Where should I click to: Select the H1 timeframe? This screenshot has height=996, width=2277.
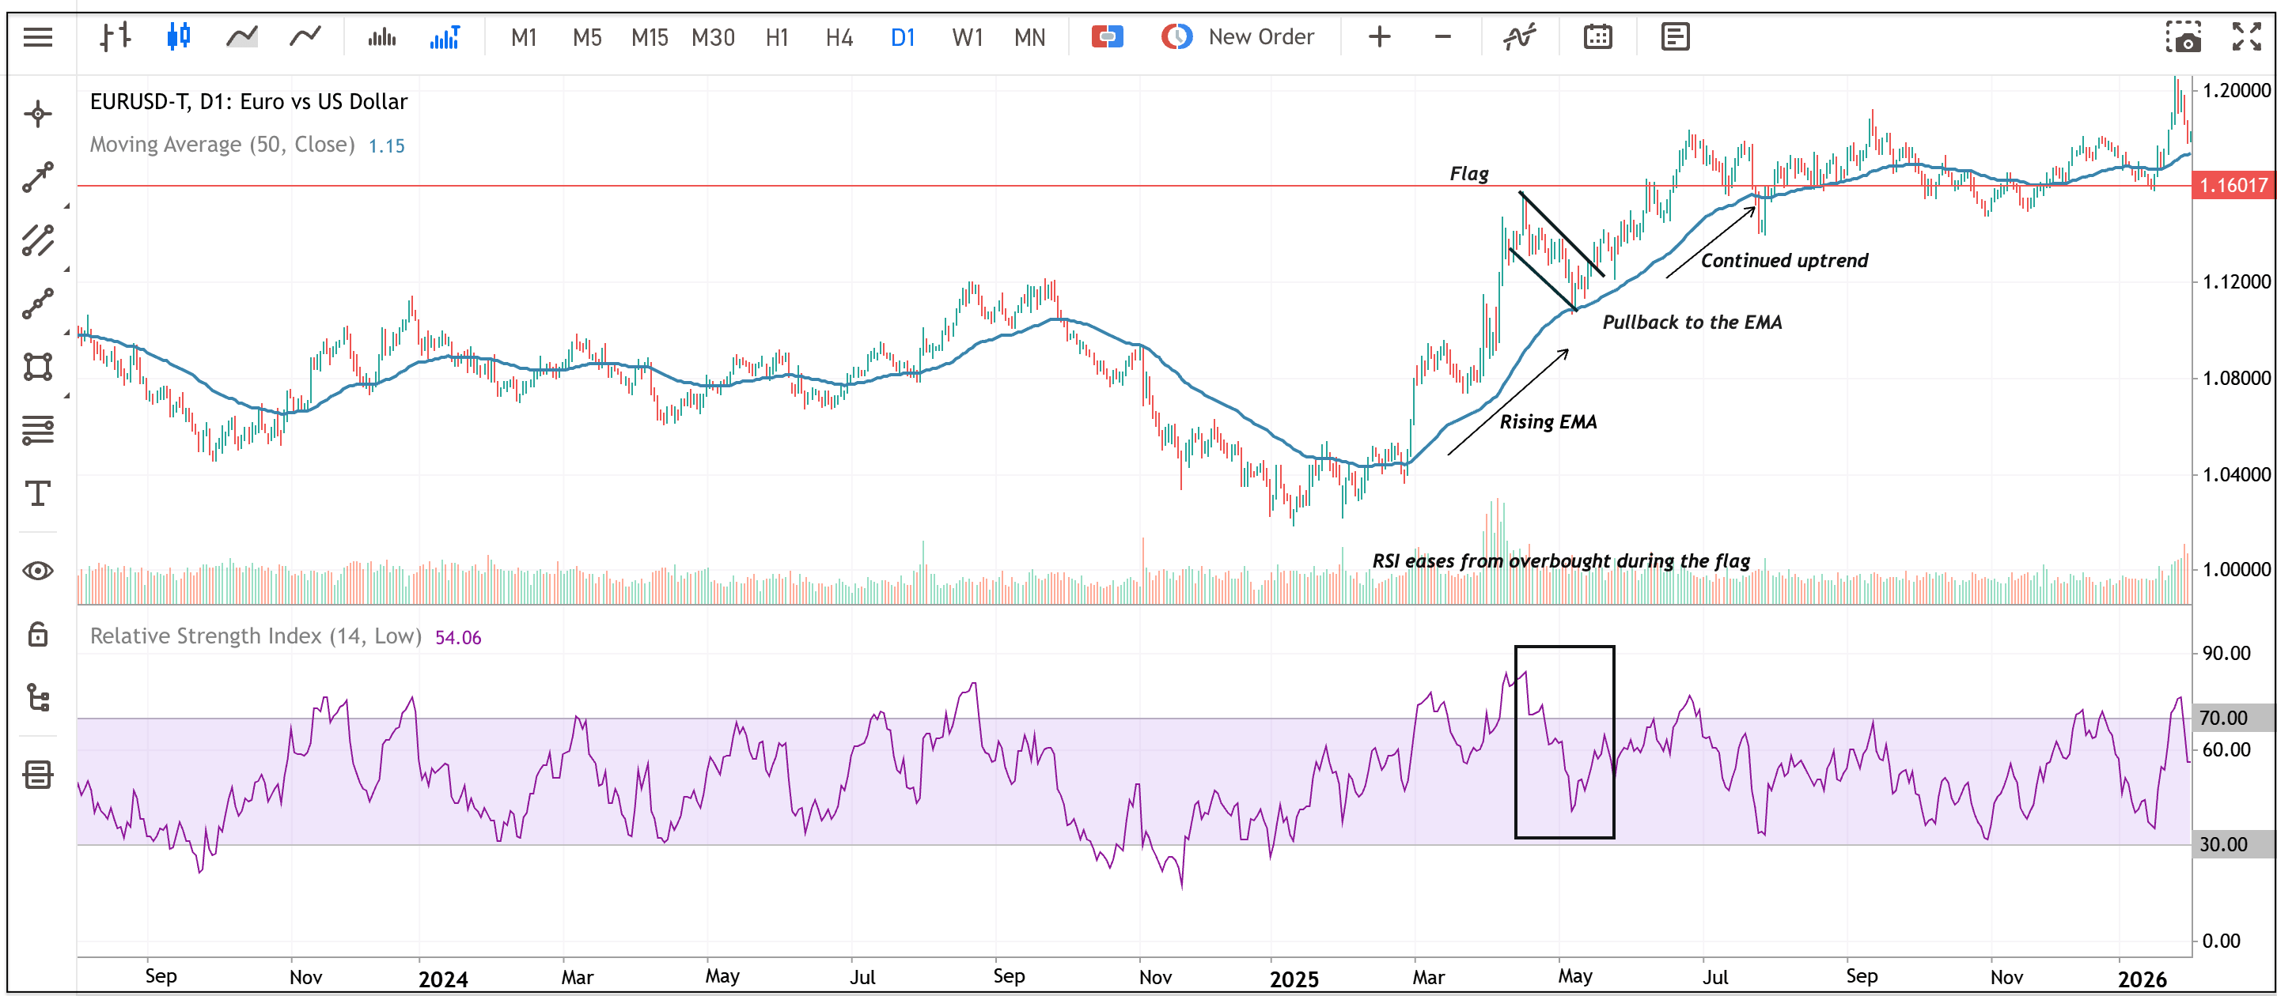tap(777, 37)
